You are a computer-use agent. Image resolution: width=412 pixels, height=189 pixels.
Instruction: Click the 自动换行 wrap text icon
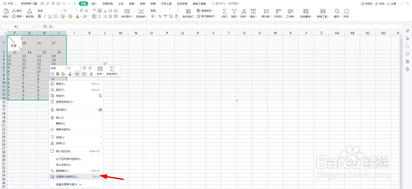point(141,11)
